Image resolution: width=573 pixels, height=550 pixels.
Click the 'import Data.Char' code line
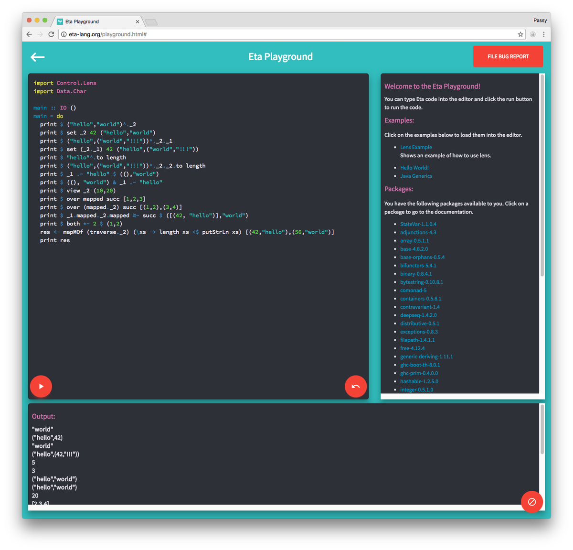pyautogui.click(x=60, y=91)
